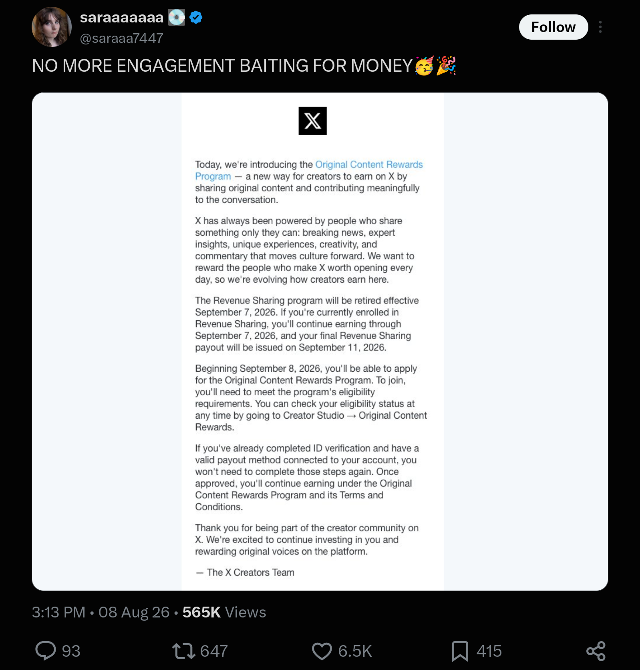Click the 647 reposts count

pyautogui.click(x=214, y=651)
